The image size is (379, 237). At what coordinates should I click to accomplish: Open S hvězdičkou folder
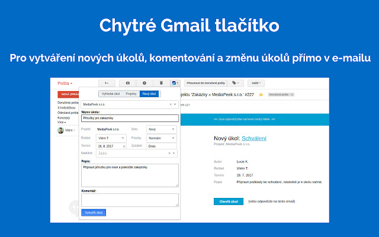pos(66,108)
